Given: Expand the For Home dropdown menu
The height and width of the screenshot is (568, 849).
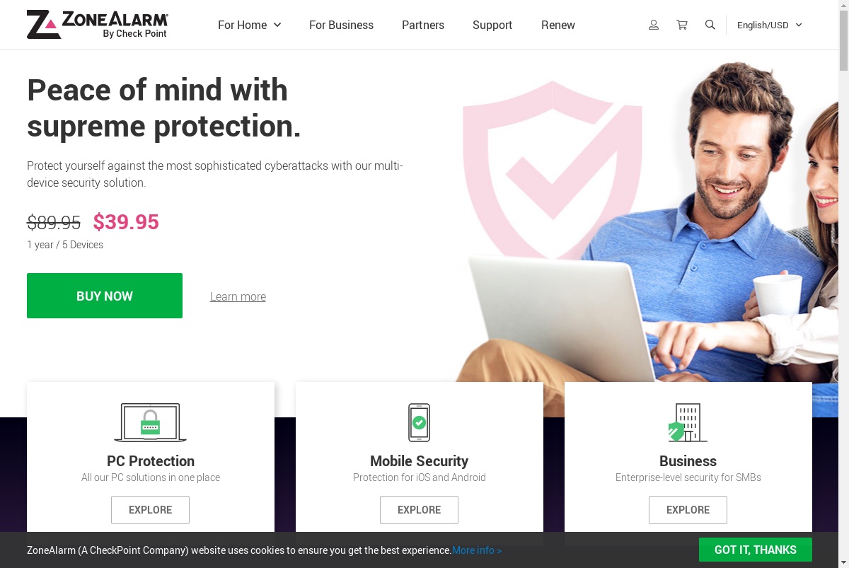Looking at the screenshot, I should point(250,25).
